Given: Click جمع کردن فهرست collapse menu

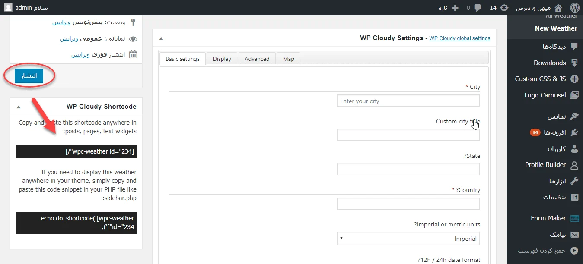Looking at the screenshot, I should [542, 251].
